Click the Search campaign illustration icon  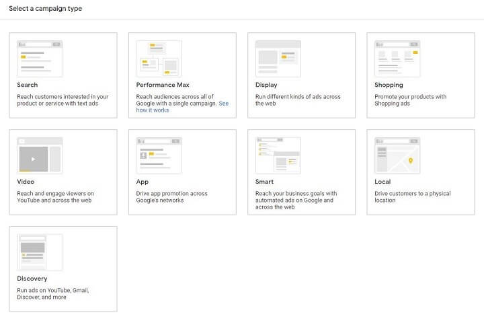click(40, 59)
